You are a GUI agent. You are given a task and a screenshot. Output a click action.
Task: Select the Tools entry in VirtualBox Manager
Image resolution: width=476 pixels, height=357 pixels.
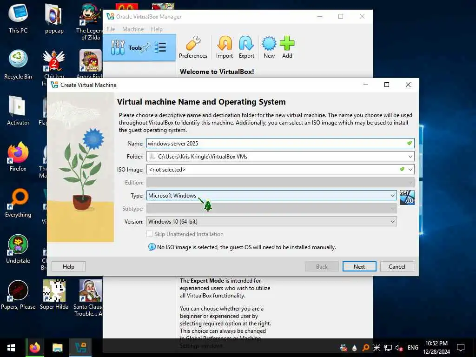(x=139, y=47)
